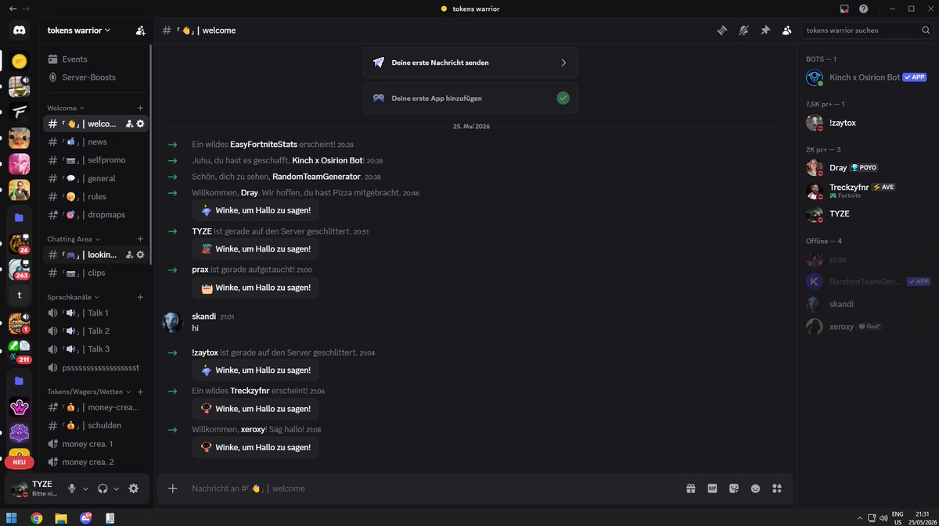Select the clips channel

[x=97, y=273]
